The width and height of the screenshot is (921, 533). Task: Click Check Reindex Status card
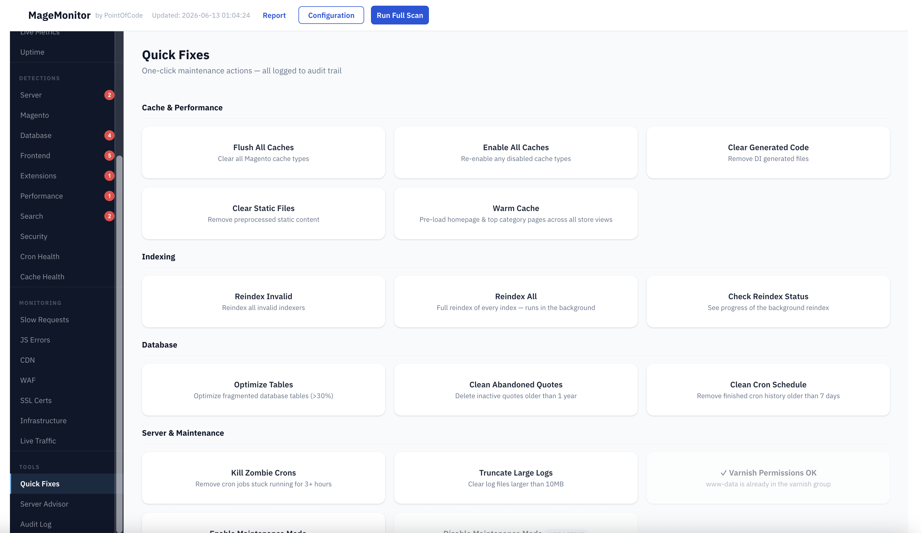[768, 301]
